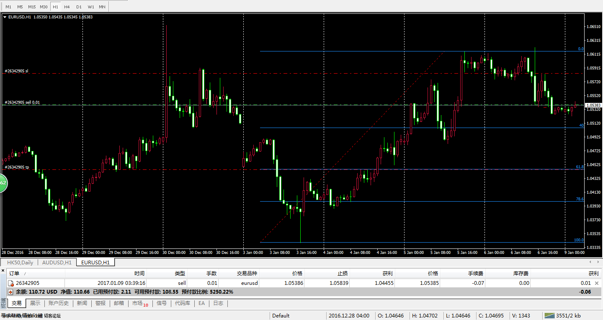Open the EURUSD,H1 chart menu triangle

(x=5, y=17)
